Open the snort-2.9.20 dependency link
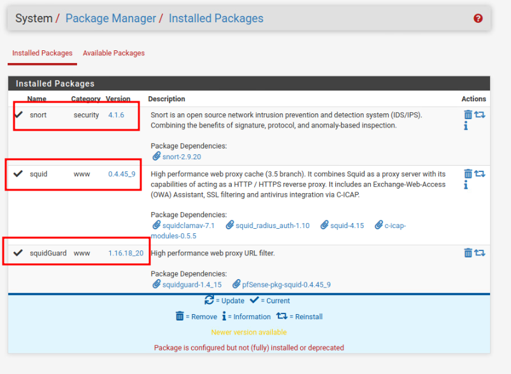Viewport: 511px width, 374px height. (x=182, y=157)
